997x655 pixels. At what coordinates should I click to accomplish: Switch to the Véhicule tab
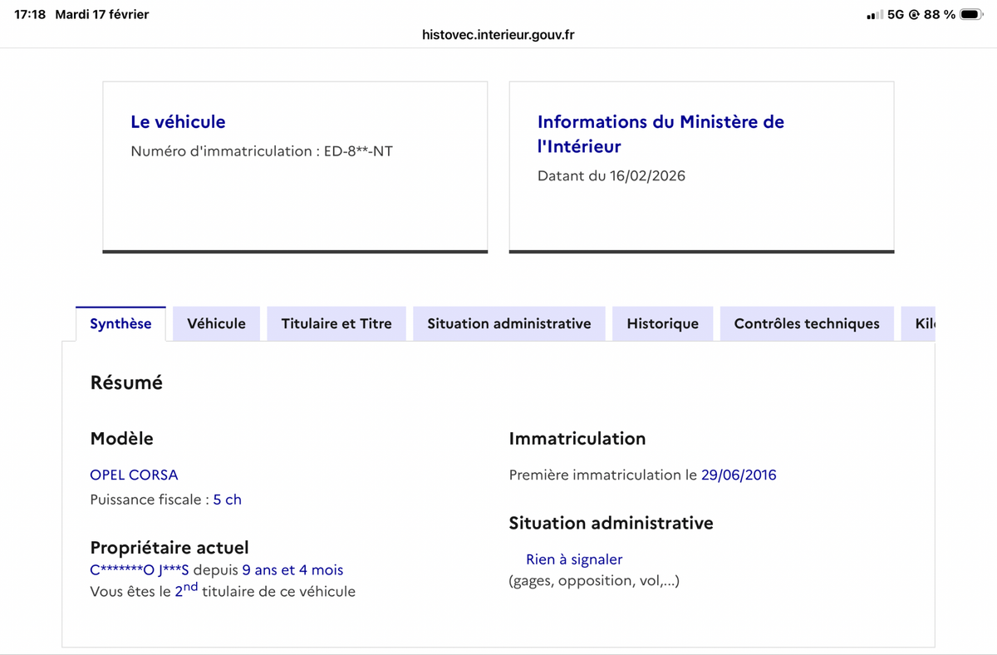[216, 323]
